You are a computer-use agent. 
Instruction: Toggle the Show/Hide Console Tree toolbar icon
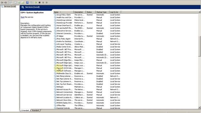pyautogui.click(x=11, y=3)
